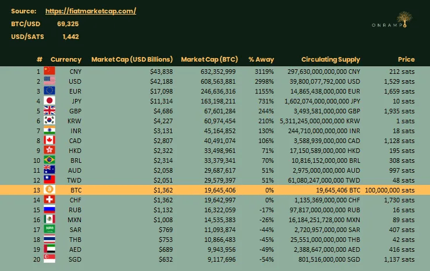
Task: Click the USD/SATS value 1,442
Action: (x=70, y=36)
